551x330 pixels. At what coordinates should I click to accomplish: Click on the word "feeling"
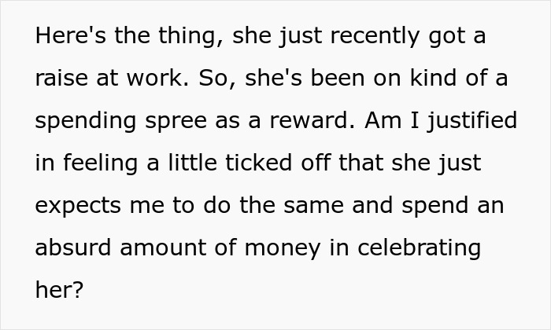point(98,163)
